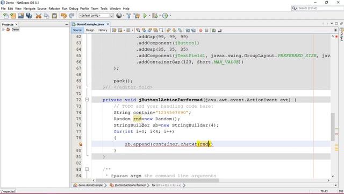Collapse the Javadoc comment fold at line 83
The width and height of the screenshot is (344, 194).
(87, 169)
